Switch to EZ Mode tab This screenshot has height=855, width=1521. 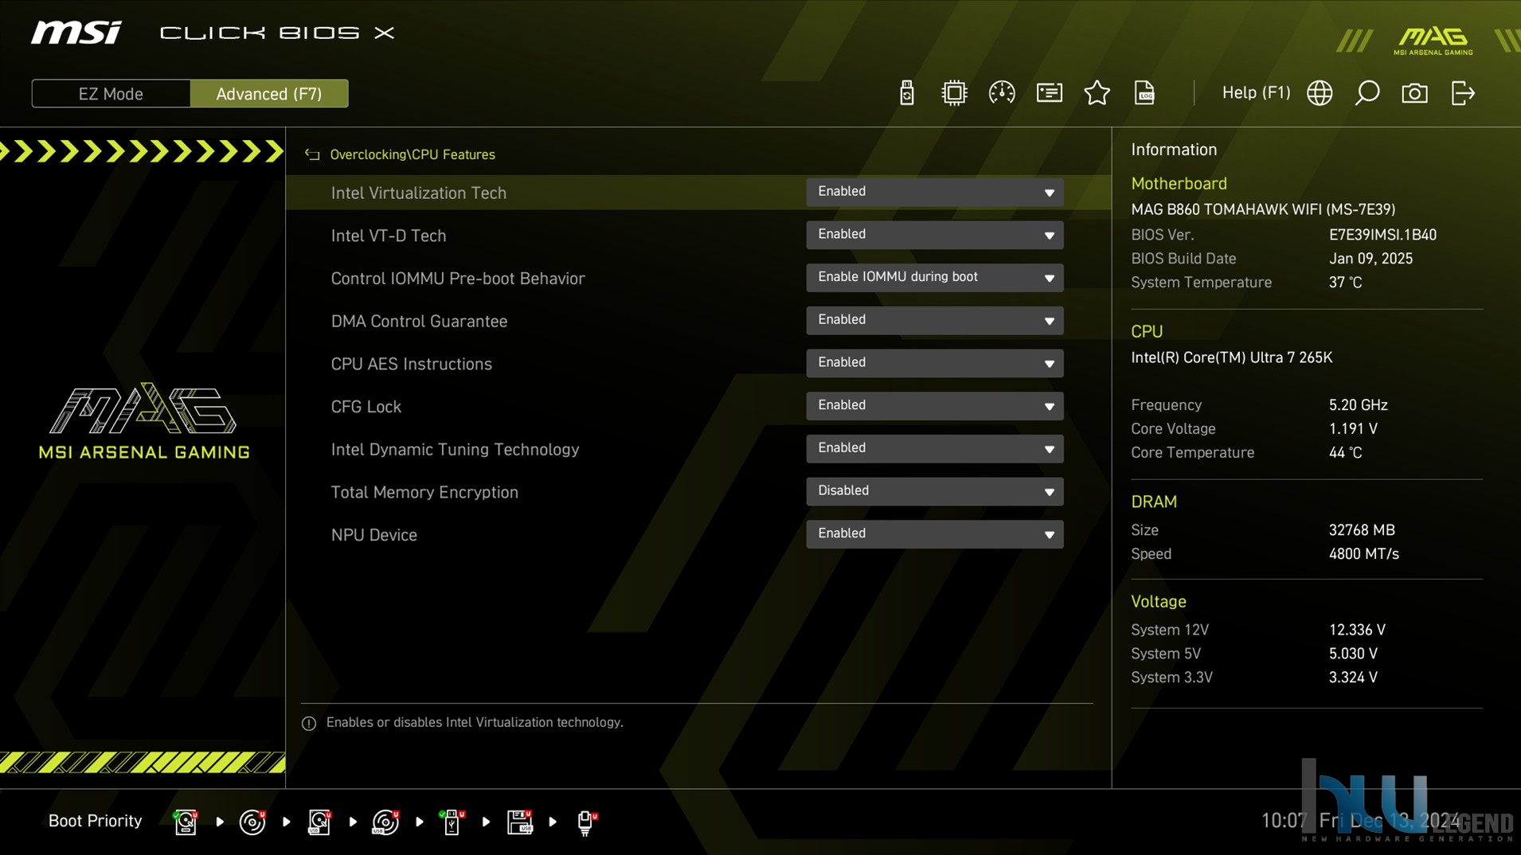[x=111, y=93]
